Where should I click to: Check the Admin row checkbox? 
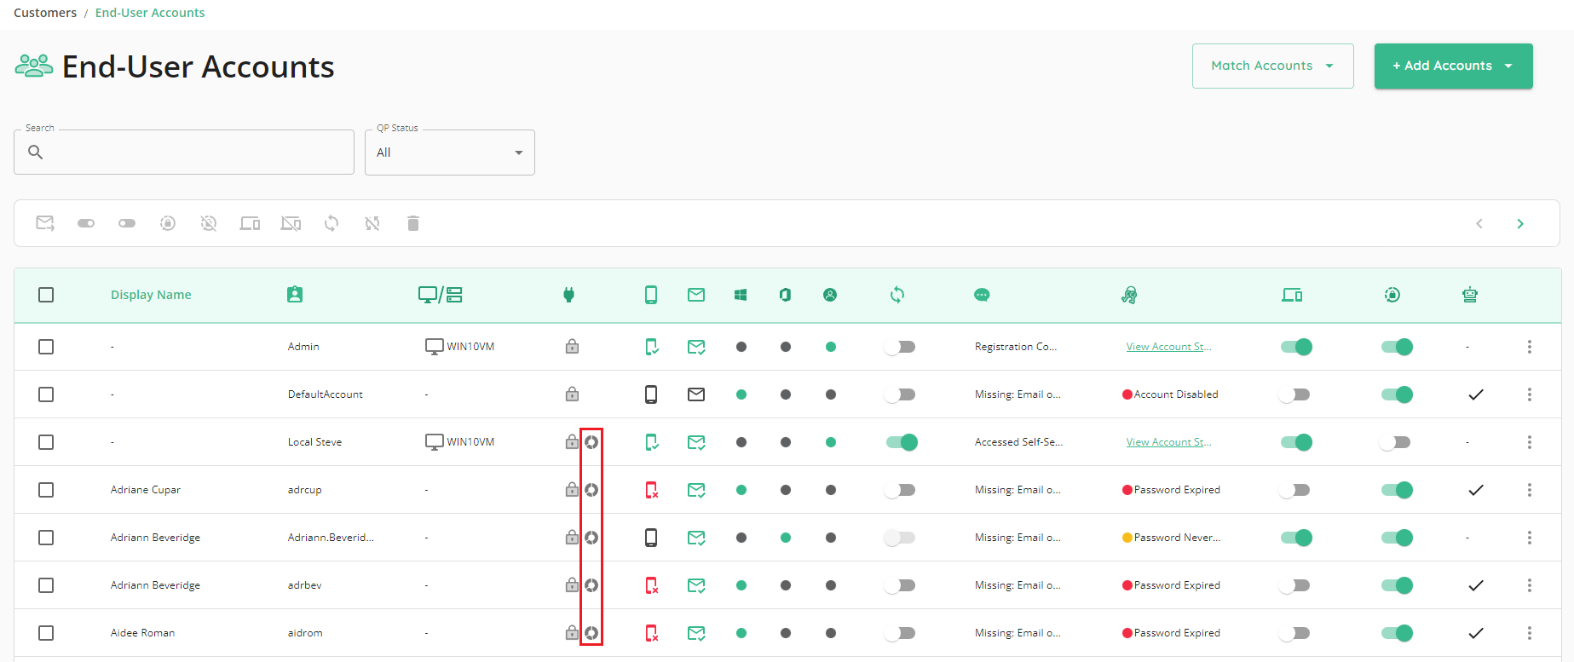[46, 347]
